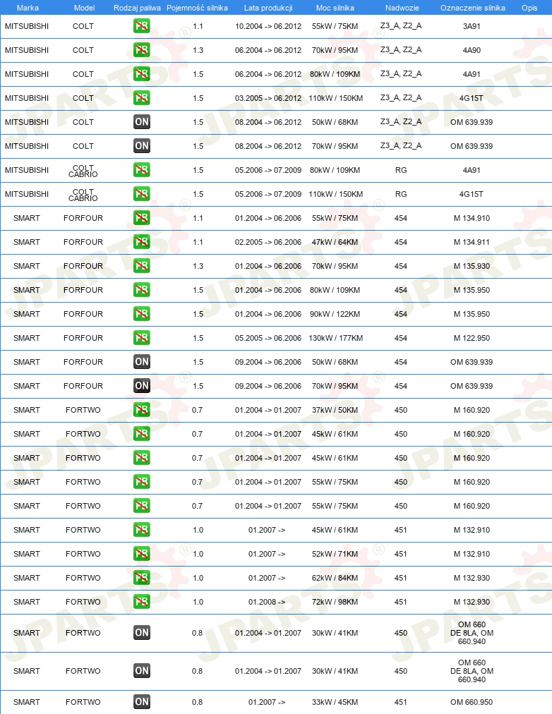
Task: Click petrol icon for Fortwo 37kW / 50KM
Action: pyautogui.click(x=142, y=410)
